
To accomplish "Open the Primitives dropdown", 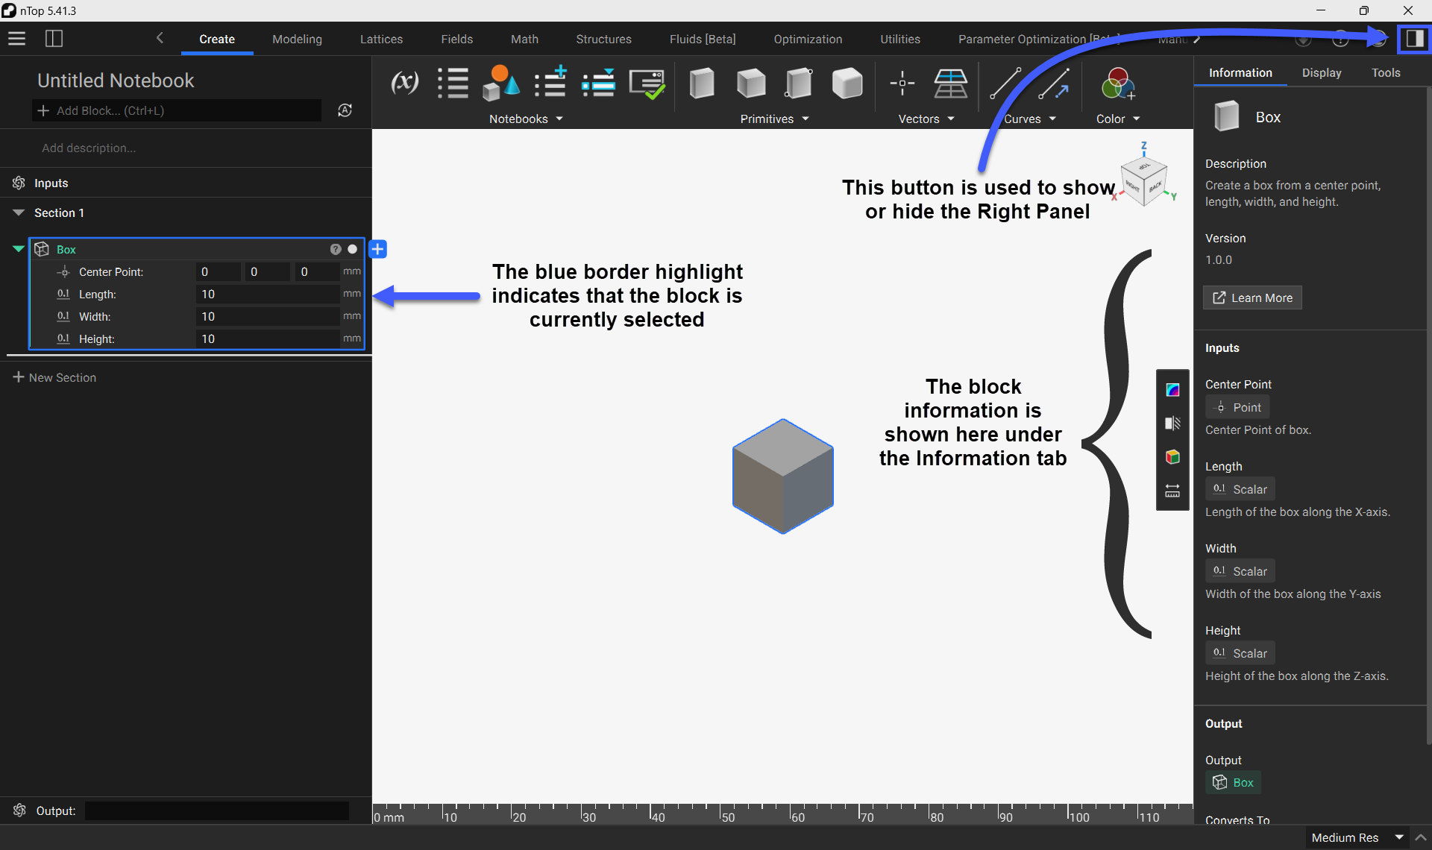I will point(774,119).
